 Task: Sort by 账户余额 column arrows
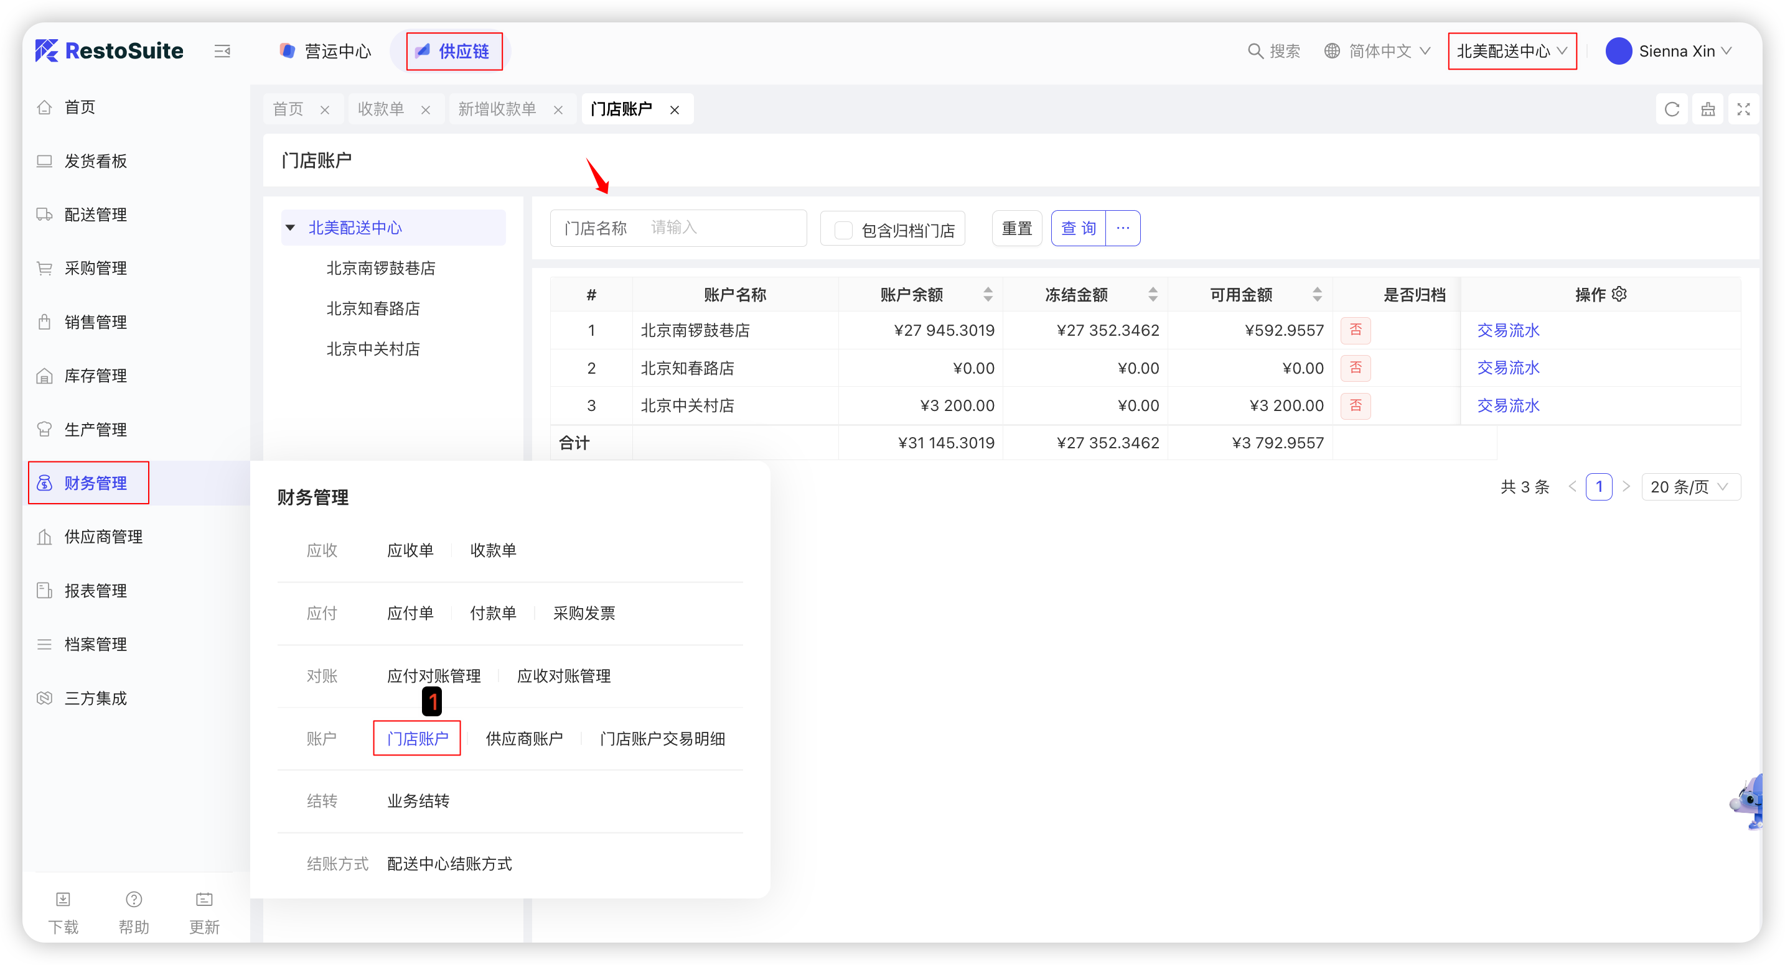click(x=988, y=295)
